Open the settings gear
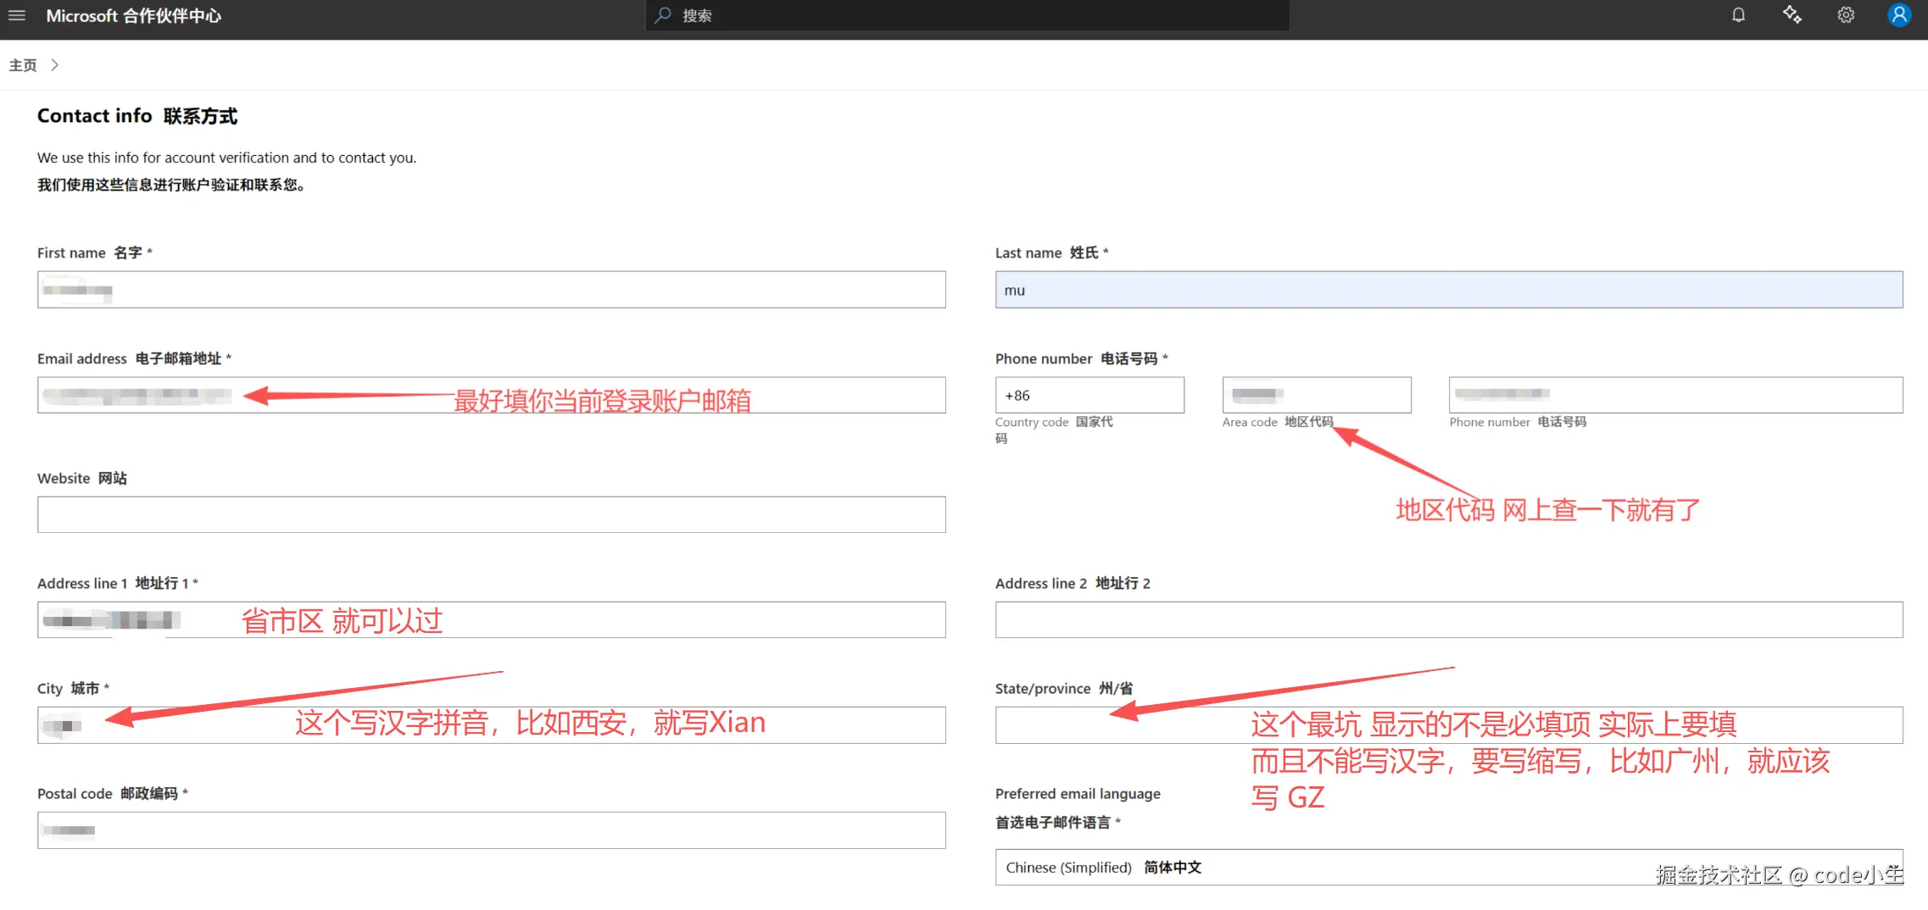Screen dimensions: 1928x910 (x=1846, y=15)
